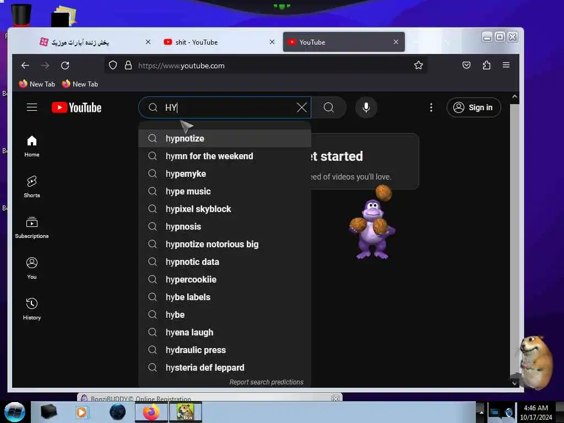Screen dimensions: 564x423
Task: Open the YouTube three-dot settings menu
Action: 431,107
